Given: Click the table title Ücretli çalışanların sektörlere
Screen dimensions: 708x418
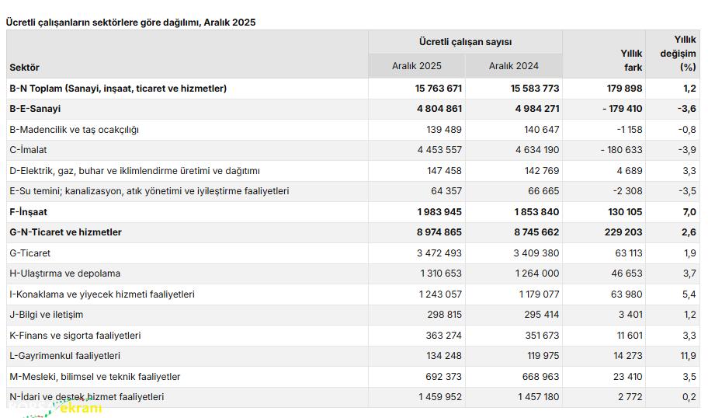Looking at the screenshot, I should point(130,23).
